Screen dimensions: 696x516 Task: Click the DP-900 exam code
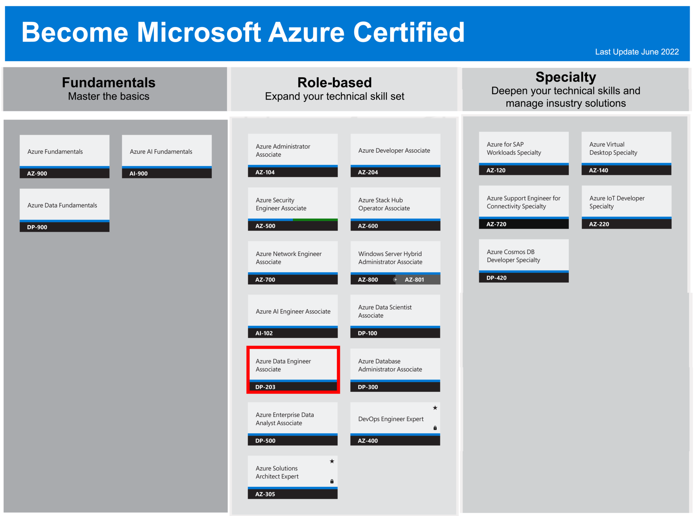pyautogui.click(x=37, y=227)
